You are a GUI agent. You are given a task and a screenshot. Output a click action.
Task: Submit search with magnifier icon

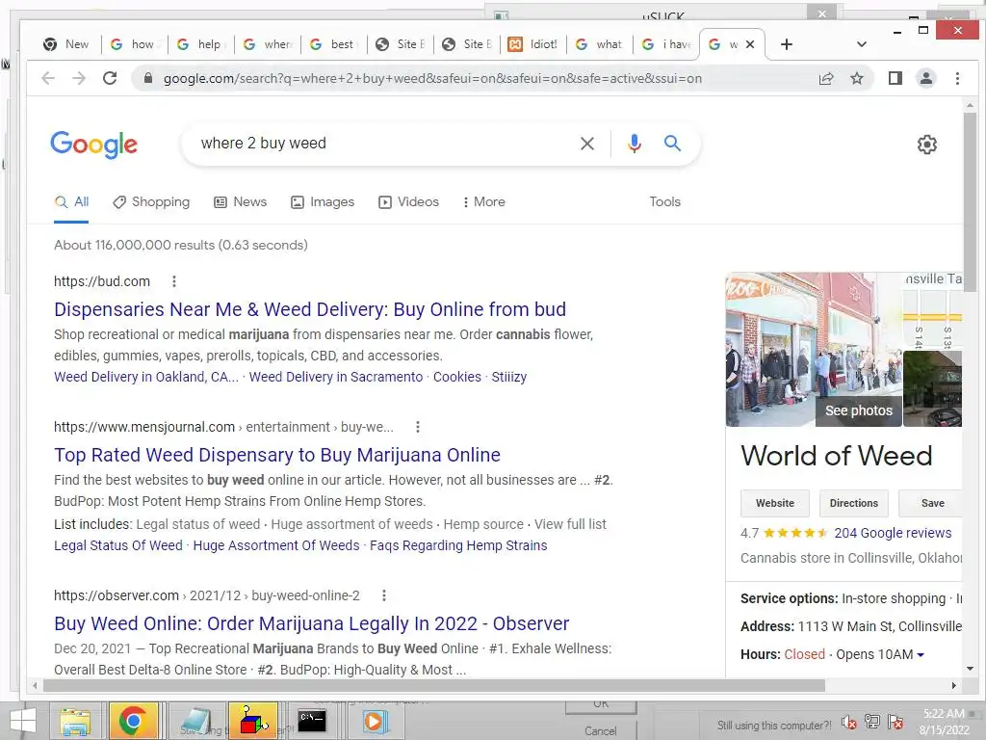coord(672,144)
